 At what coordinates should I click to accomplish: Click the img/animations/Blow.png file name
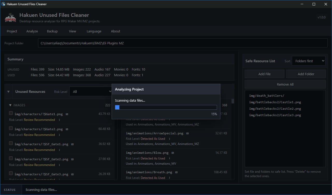(x=147, y=153)
